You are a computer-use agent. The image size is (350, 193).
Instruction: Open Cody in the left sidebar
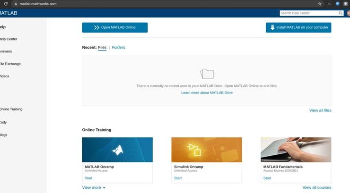3,122
